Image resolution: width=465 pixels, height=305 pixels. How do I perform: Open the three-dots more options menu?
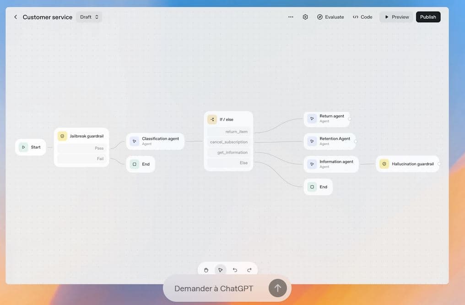coord(291,17)
